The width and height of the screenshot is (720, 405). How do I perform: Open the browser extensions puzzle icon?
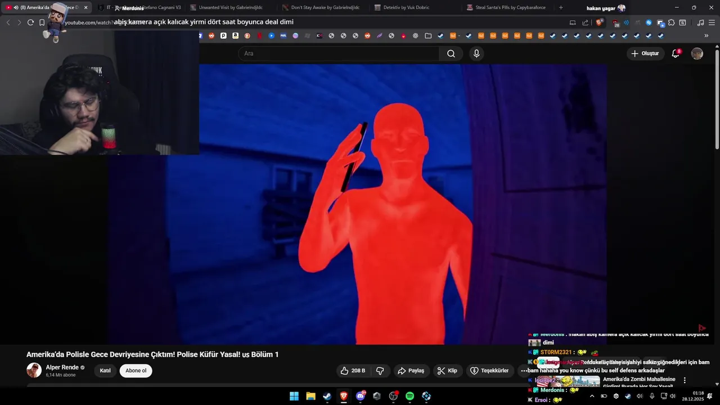(x=671, y=22)
